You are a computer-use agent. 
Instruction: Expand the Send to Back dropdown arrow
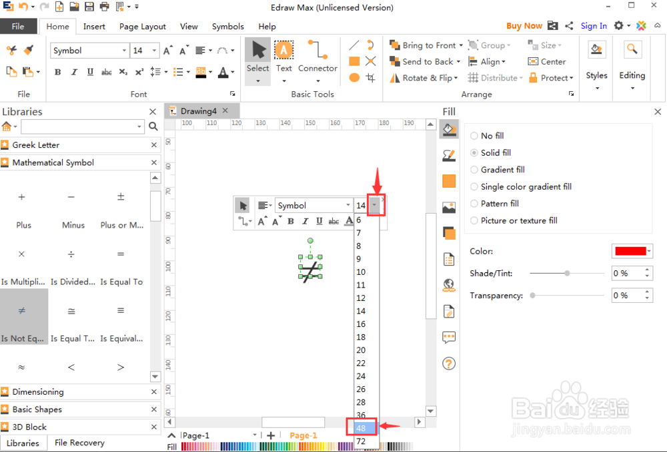tap(458, 62)
